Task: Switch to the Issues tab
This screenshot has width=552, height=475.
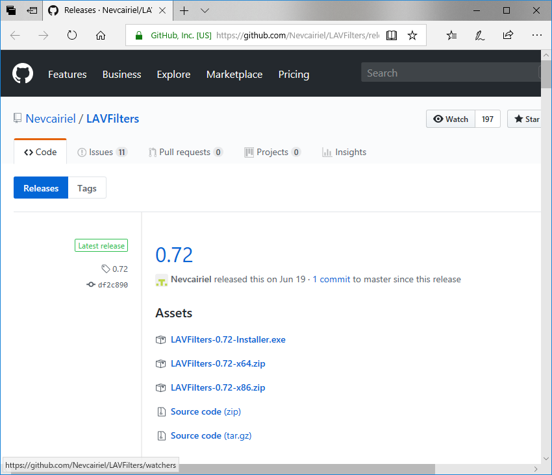Action: coord(102,152)
